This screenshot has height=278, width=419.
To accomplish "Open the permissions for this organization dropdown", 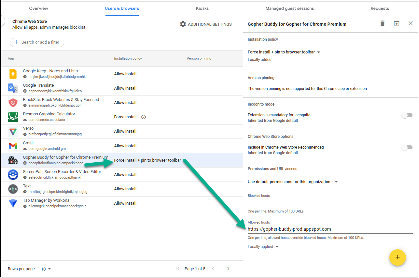I will coord(293,182).
